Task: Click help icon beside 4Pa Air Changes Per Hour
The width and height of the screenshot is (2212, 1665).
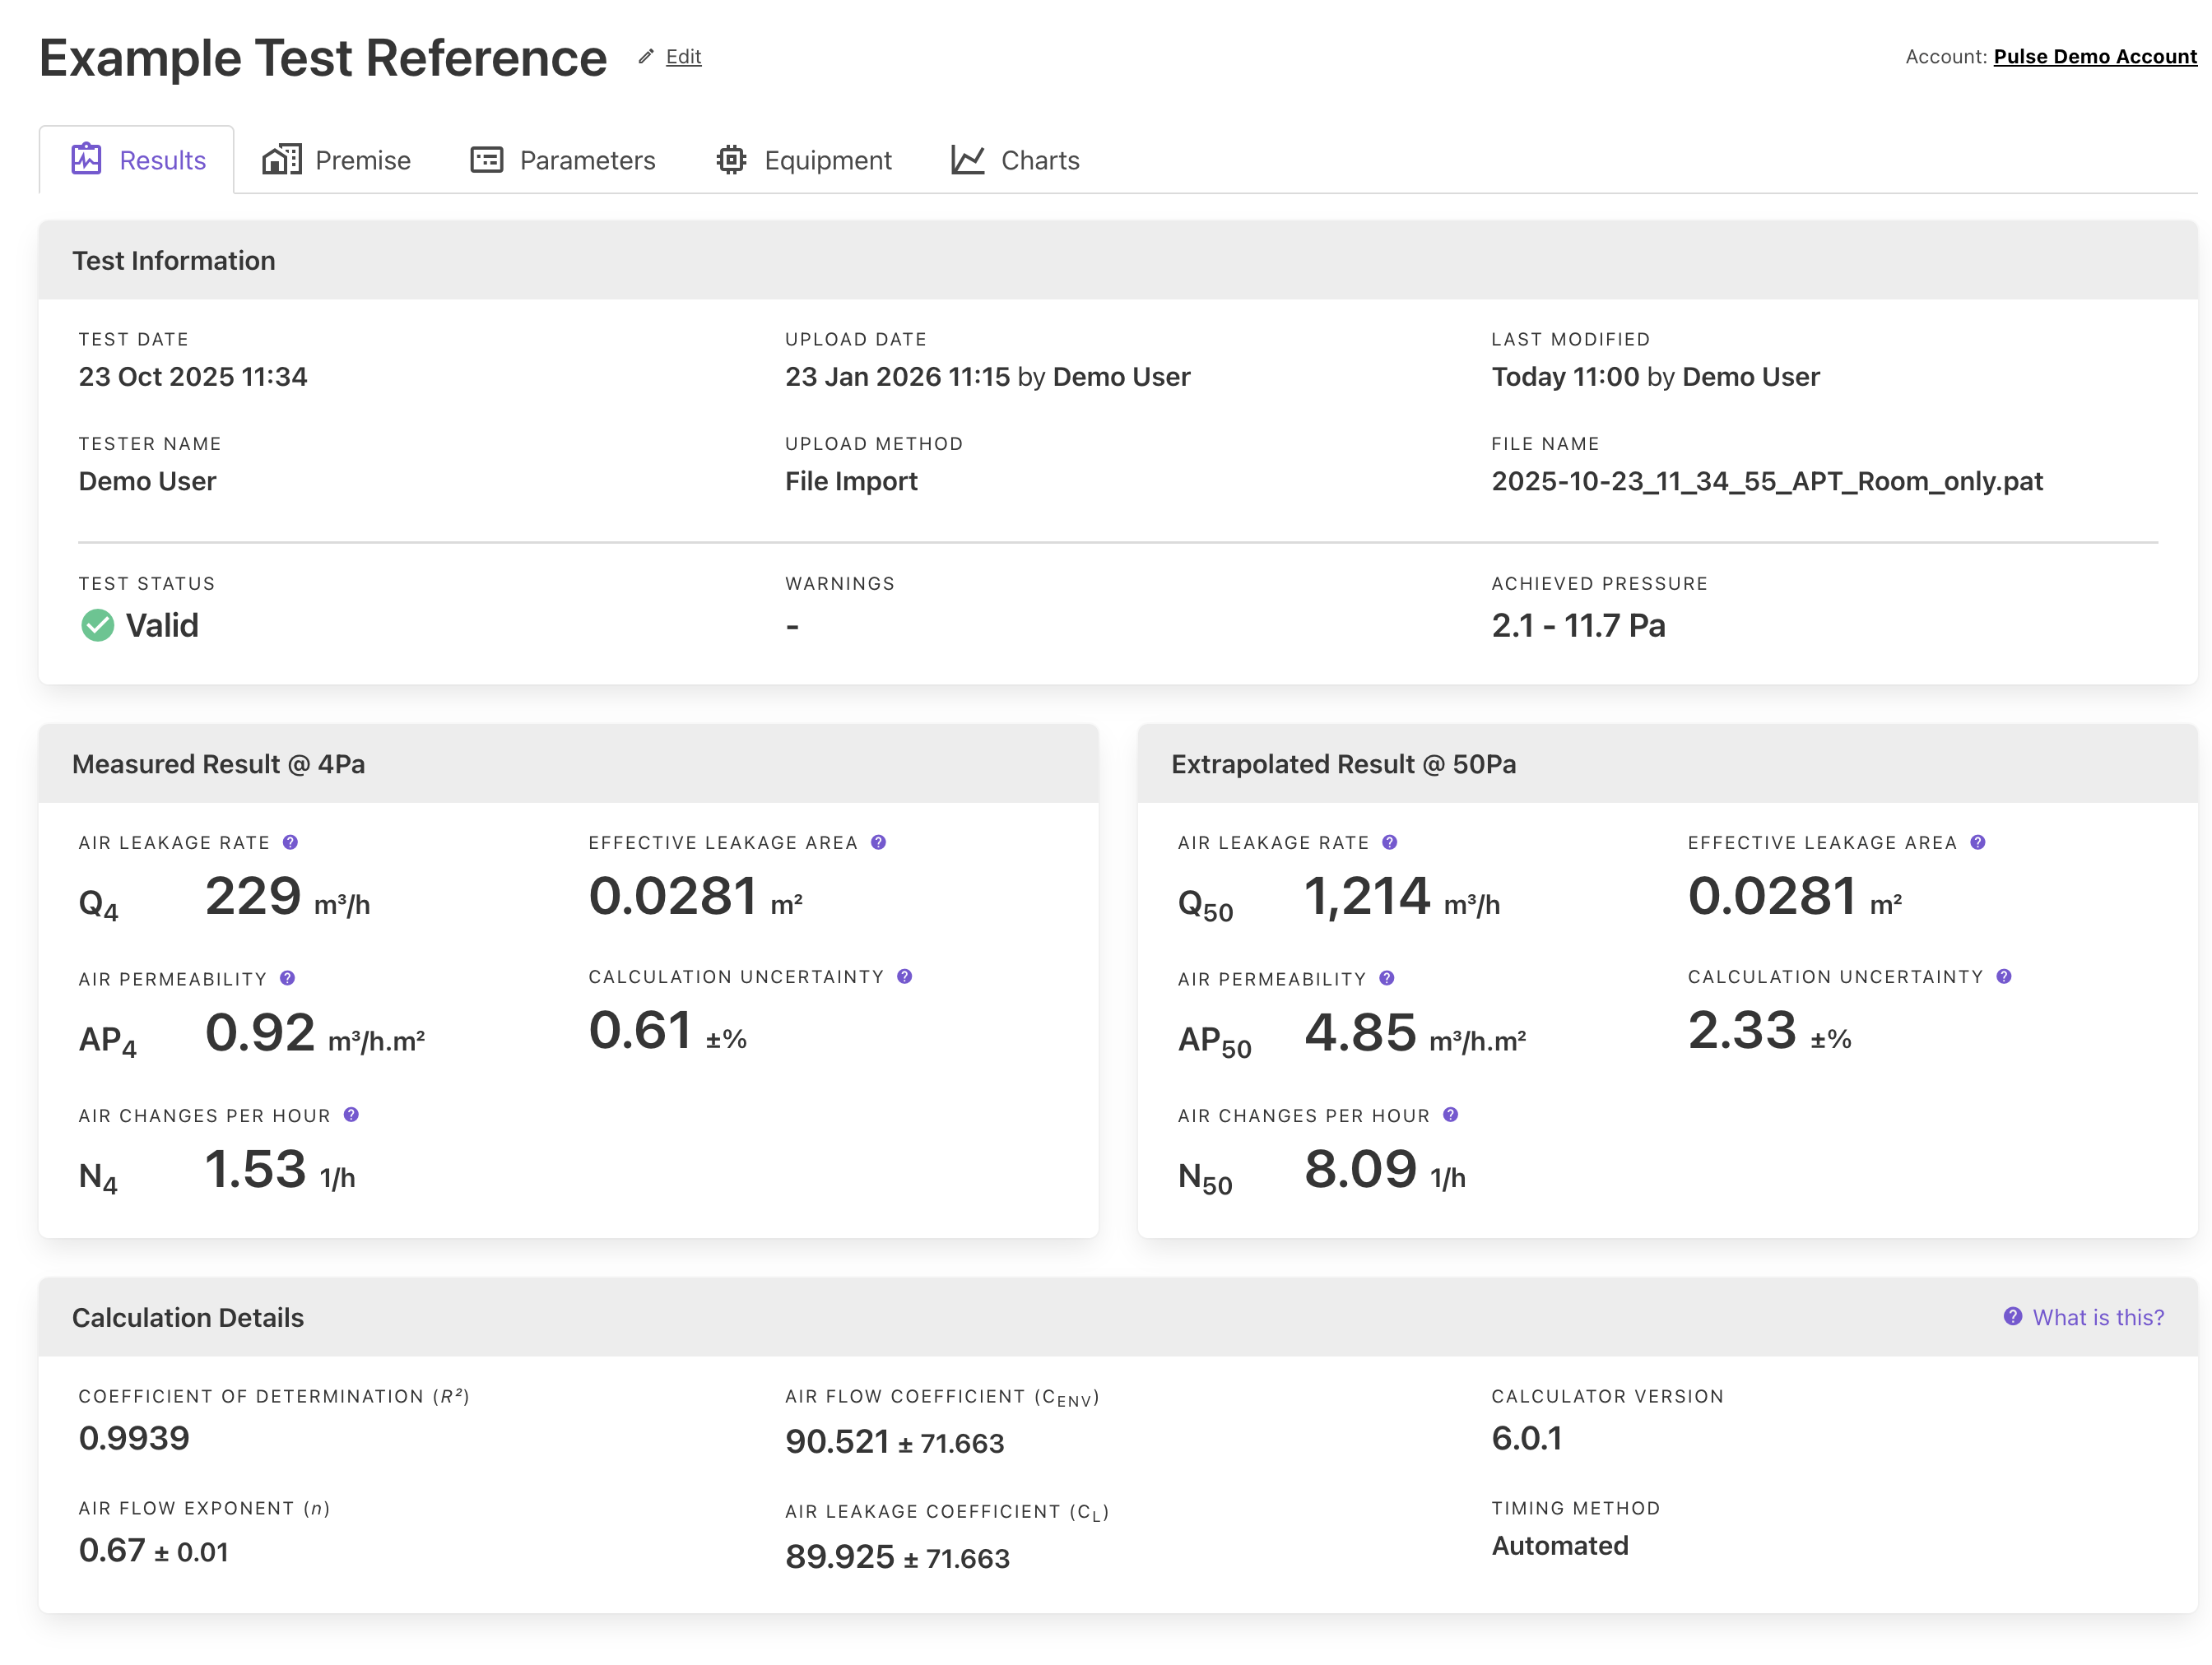Action: pos(351,1115)
